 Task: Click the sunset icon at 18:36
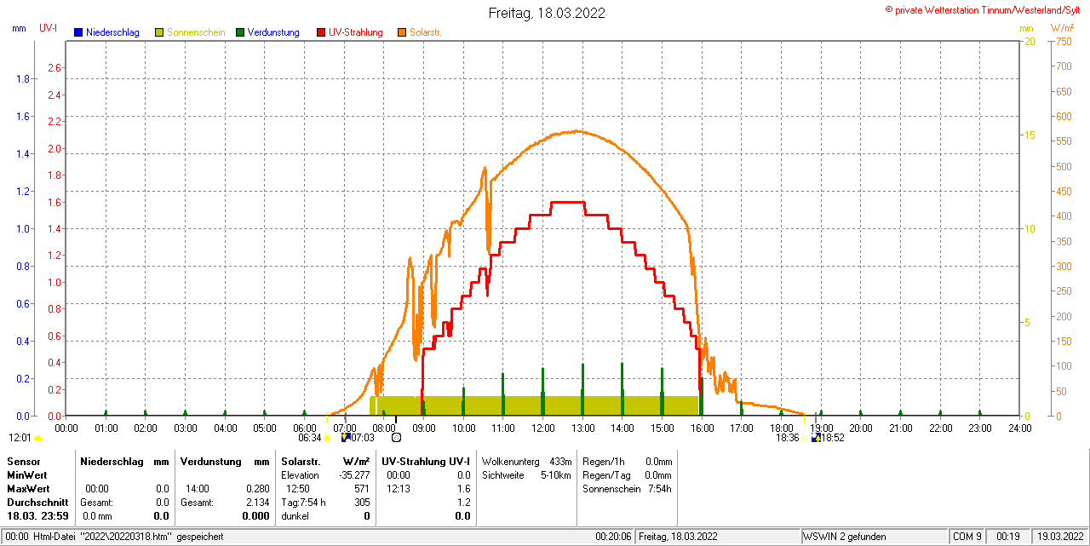pyautogui.click(x=804, y=438)
